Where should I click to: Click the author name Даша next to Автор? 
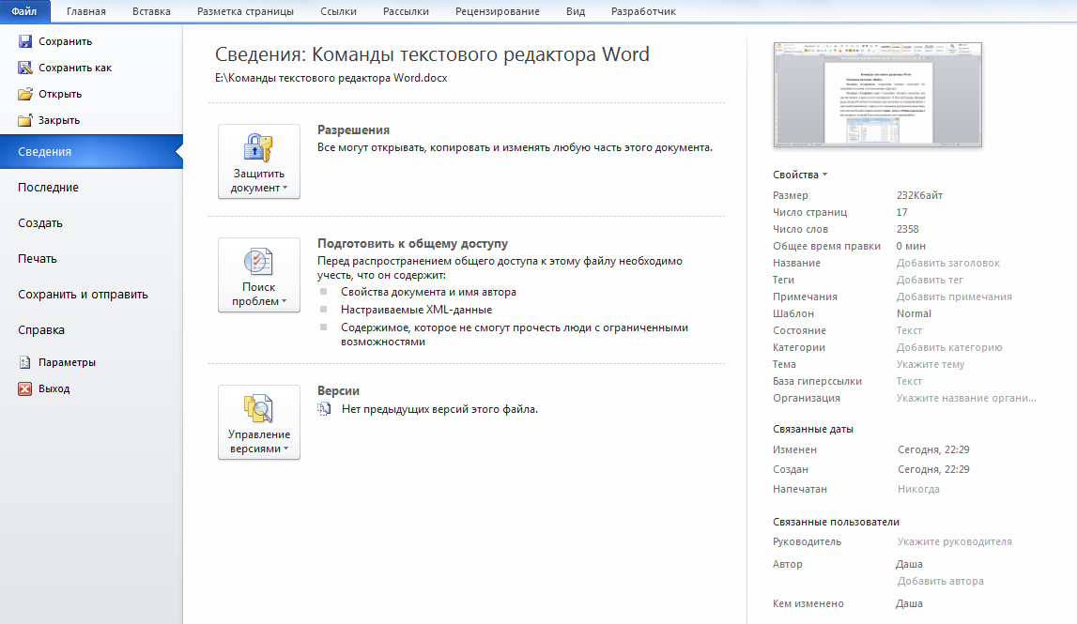[x=910, y=564]
